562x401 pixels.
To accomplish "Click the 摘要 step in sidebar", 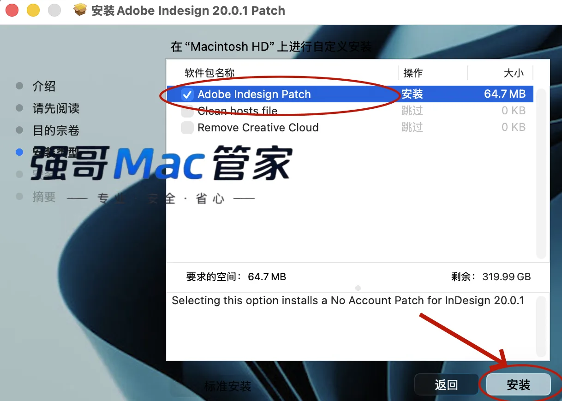I will (x=44, y=197).
